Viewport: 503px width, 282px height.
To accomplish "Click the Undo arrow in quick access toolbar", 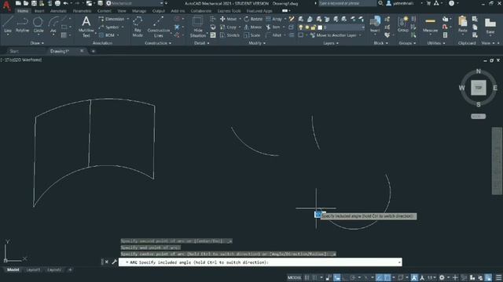I will (x=65, y=3).
